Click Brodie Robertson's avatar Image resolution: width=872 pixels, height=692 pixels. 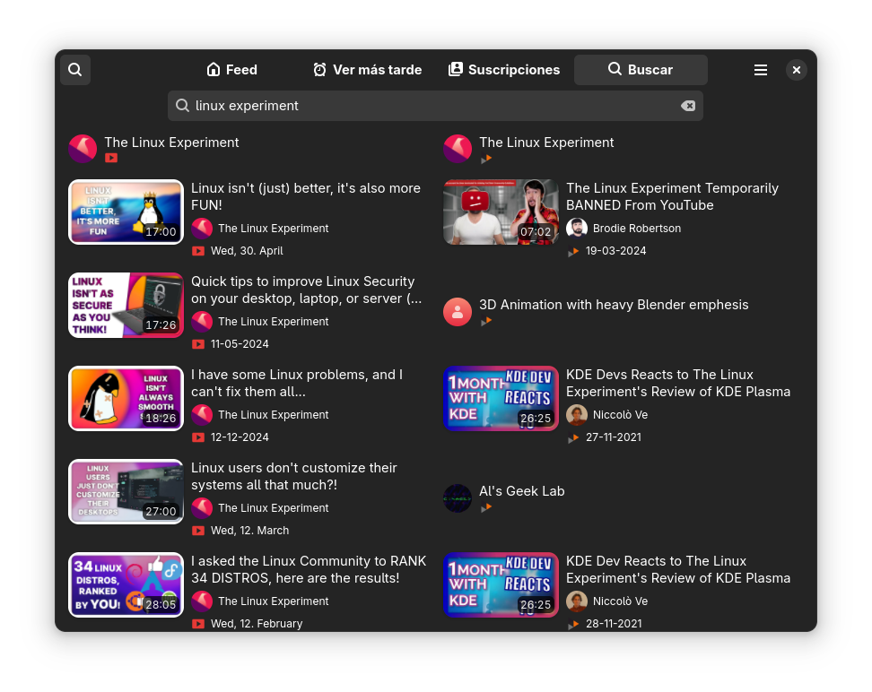[x=577, y=228]
